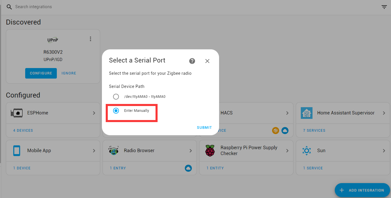
Task: Open the 4 Devices link under ESPHome
Action: click(23, 131)
